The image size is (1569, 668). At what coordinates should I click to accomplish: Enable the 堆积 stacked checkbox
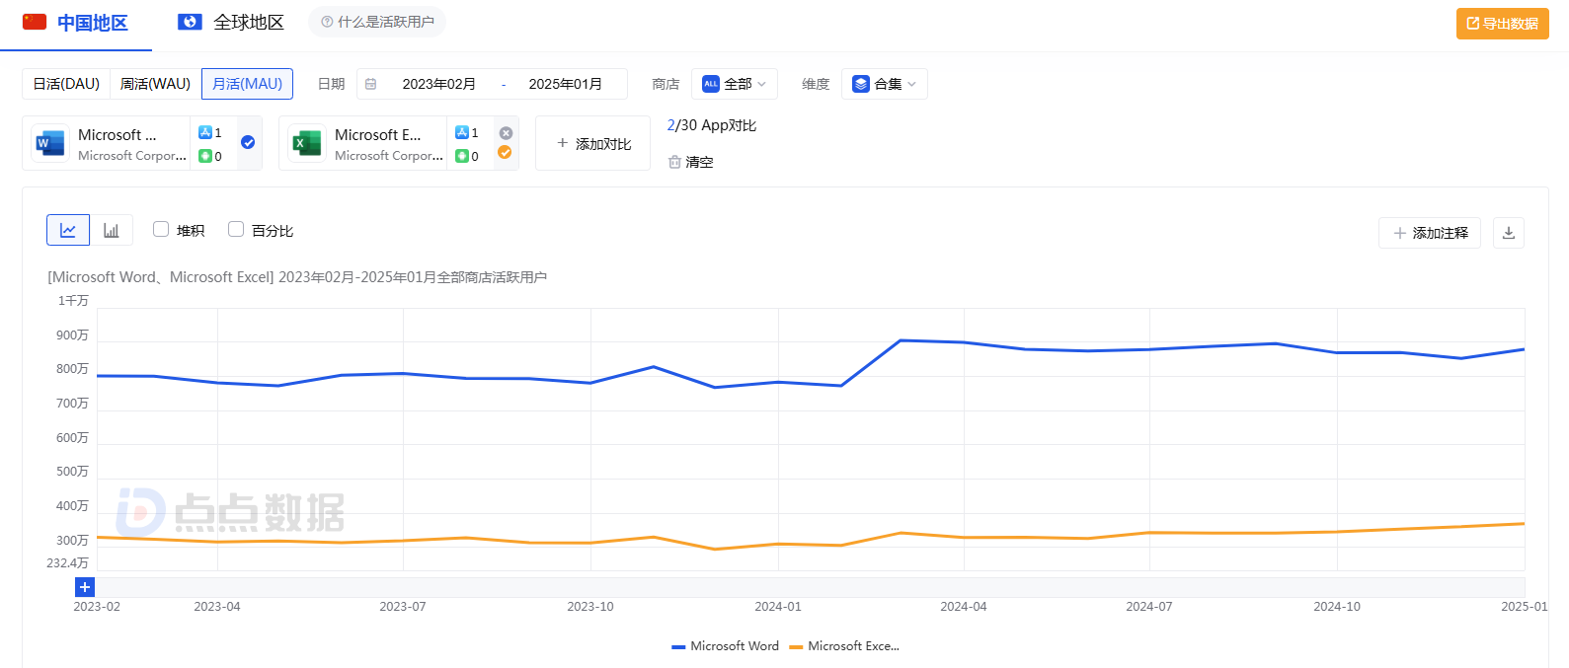tap(161, 229)
